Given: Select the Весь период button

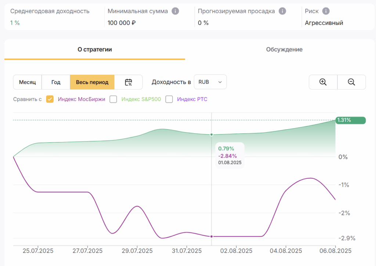Looking at the screenshot, I should (x=92, y=82).
